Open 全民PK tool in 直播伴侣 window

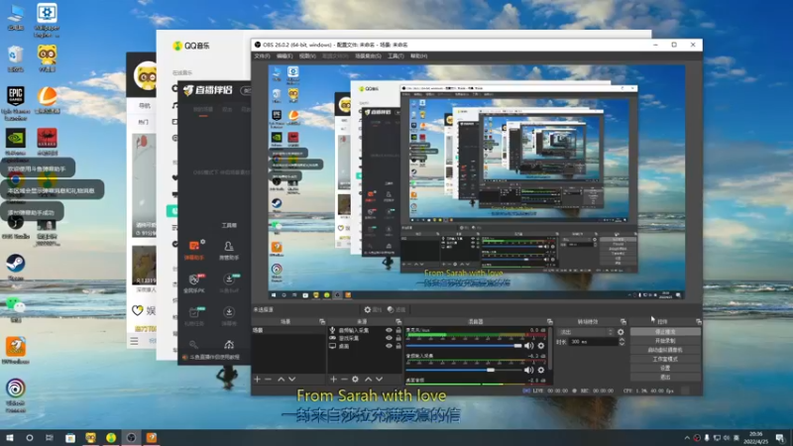[194, 283]
